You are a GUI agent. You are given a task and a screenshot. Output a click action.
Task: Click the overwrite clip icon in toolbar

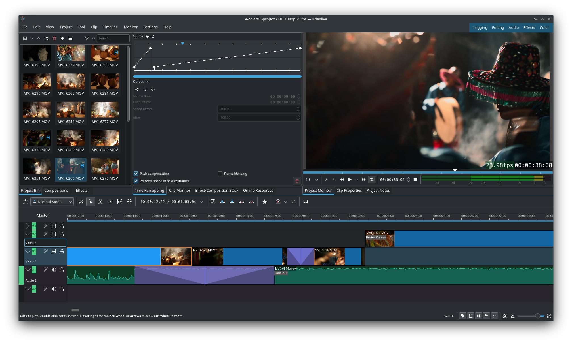click(232, 201)
